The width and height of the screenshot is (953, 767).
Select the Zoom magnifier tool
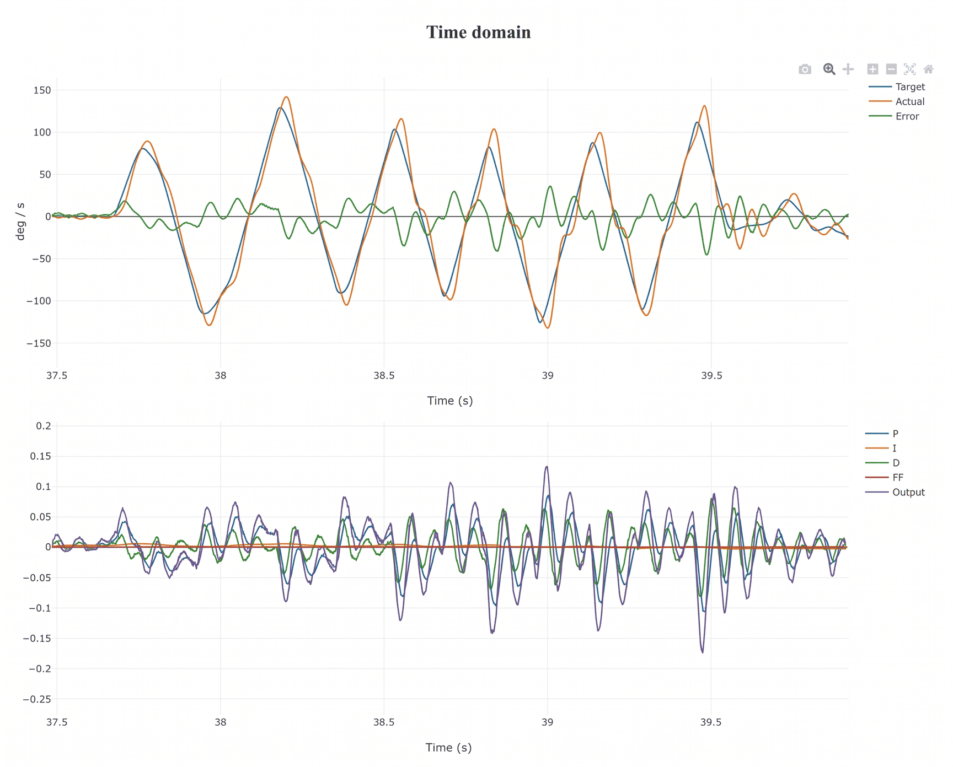coord(829,69)
